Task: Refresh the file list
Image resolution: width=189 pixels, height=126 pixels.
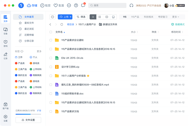Action: point(62,25)
